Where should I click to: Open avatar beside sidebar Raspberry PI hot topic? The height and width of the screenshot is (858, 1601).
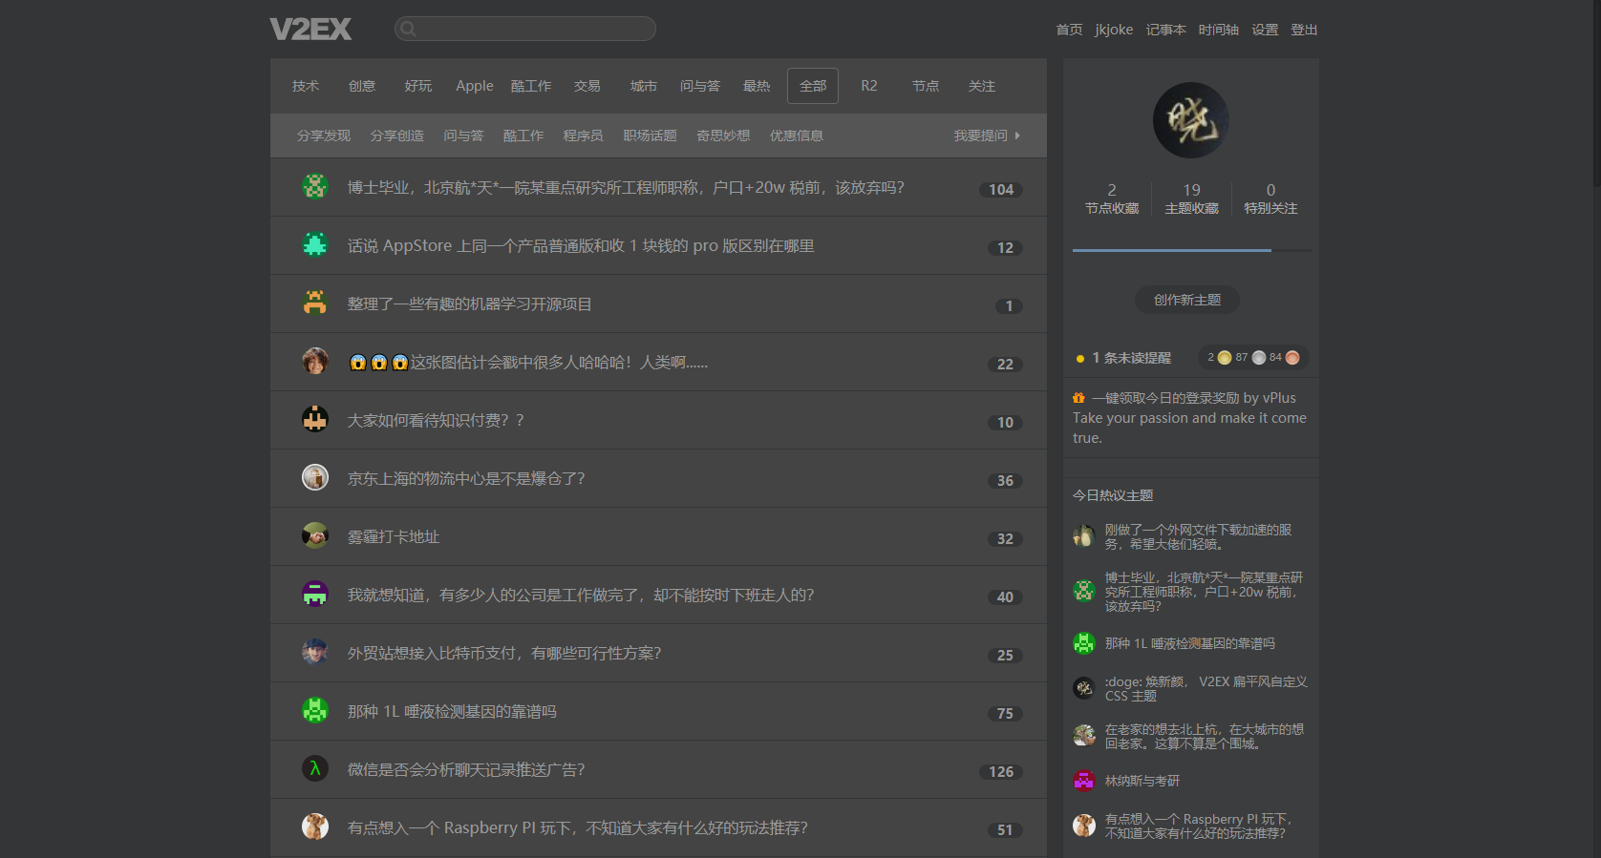(1084, 826)
